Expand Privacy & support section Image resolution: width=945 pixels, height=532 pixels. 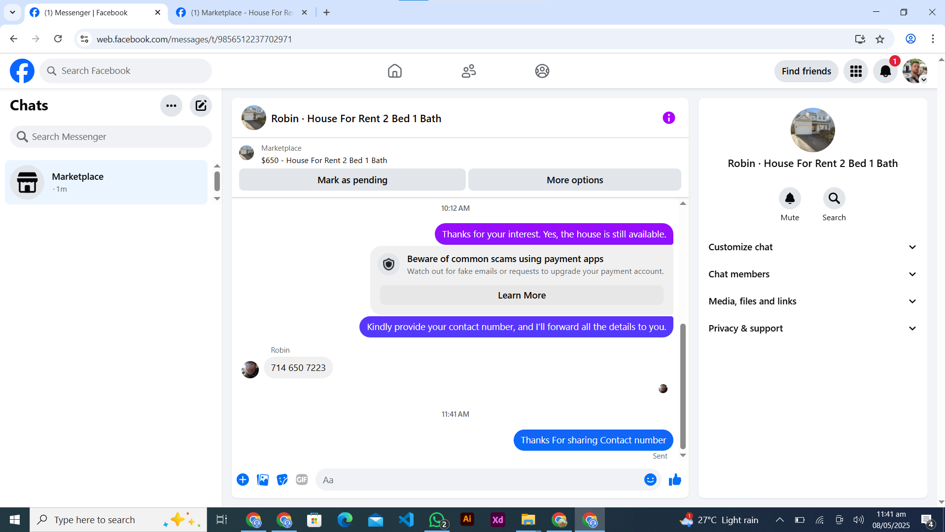coord(812,329)
